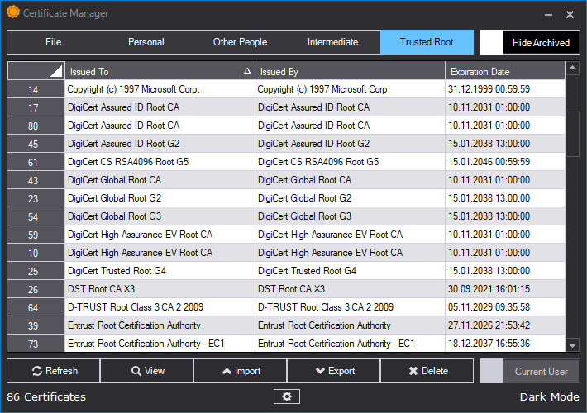Click the sort arrow in Issued To header

click(246, 71)
